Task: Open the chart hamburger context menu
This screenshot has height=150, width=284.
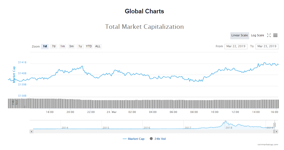Action: (275, 35)
